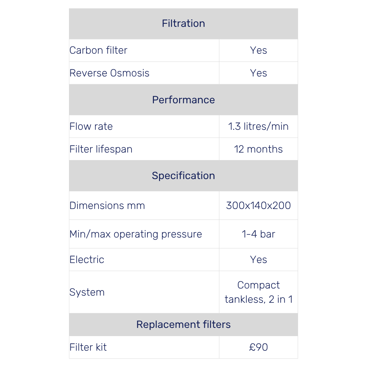Click the Replacement filters section header

point(183,325)
